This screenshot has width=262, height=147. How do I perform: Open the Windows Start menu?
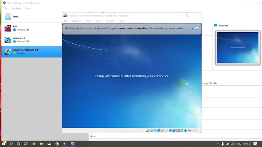click(4, 144)
